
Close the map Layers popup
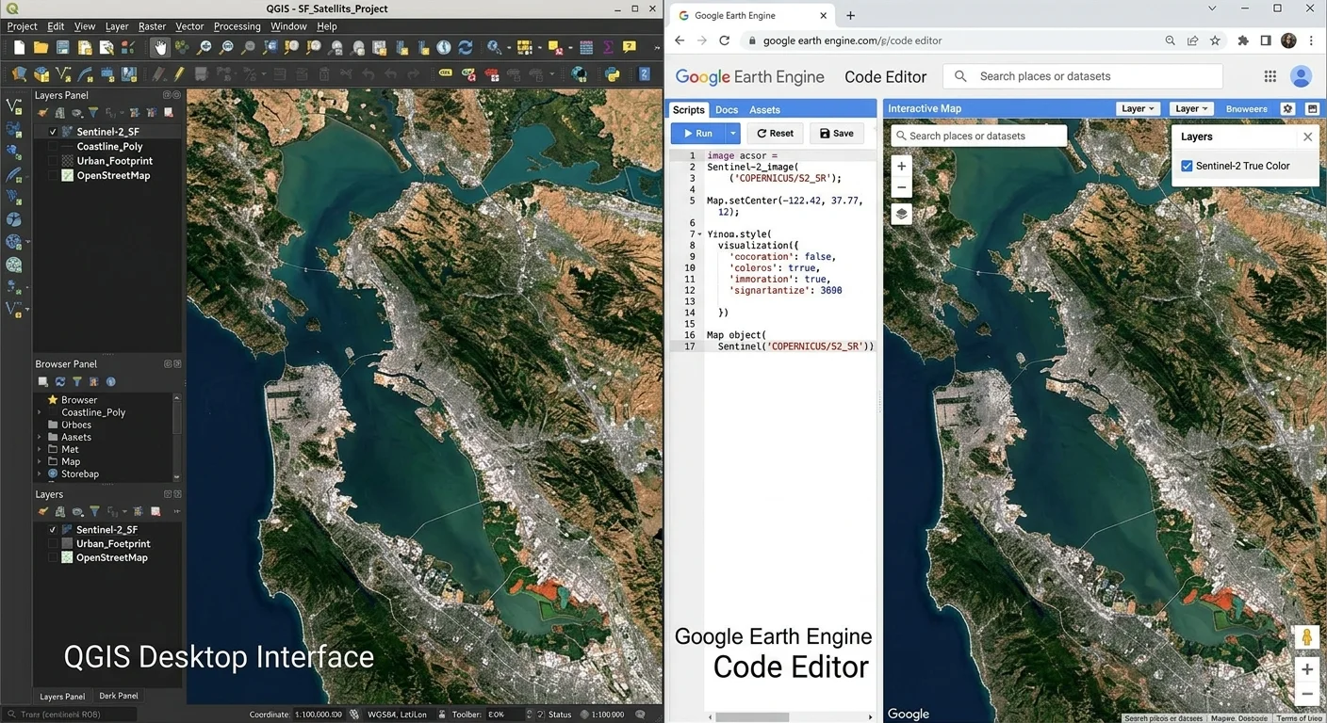[x=1307, y=137]
